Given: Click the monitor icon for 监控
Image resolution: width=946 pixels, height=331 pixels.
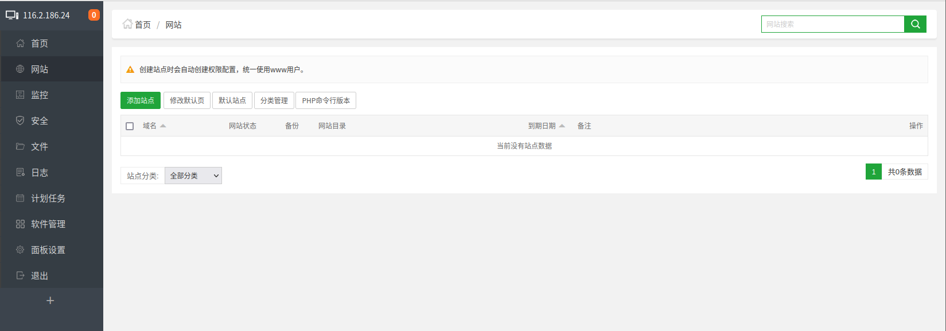Looking at the screenshot, I should click(x=20, y=95).
